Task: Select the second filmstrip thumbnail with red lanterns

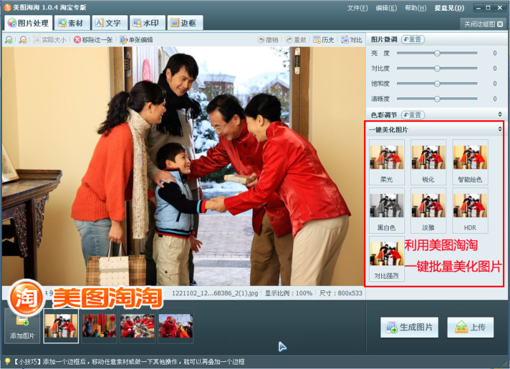Action: 99,326
